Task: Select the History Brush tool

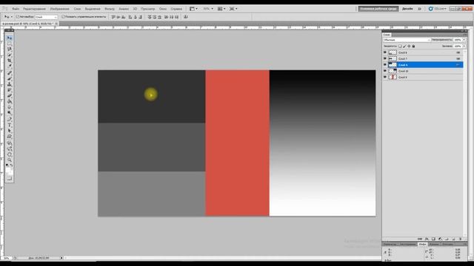Action: point(10,90)
